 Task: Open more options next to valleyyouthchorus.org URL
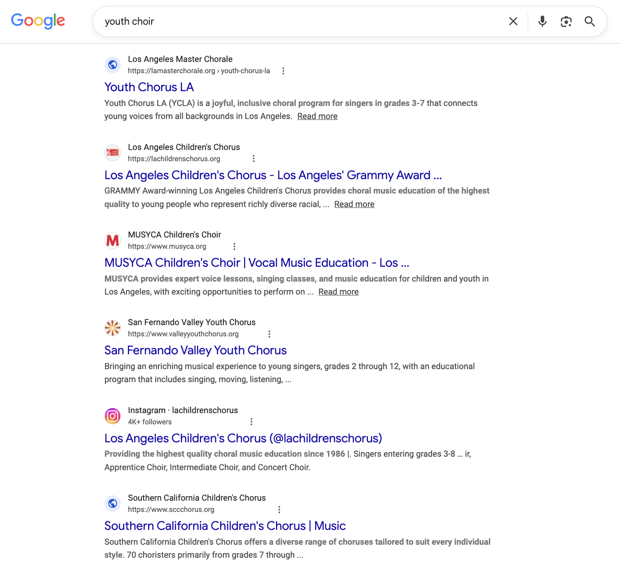[269, 334]
